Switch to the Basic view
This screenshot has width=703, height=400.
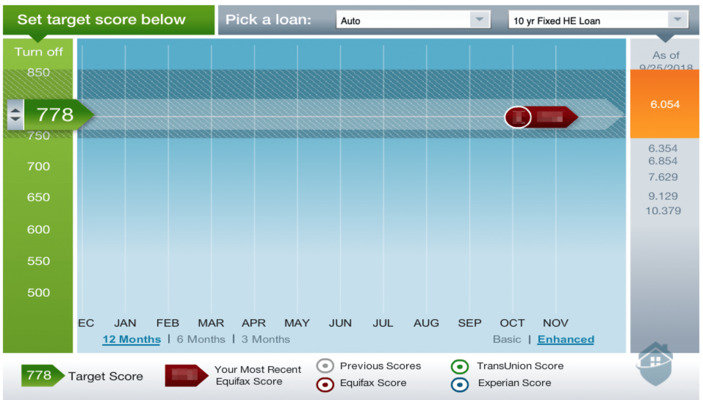(x=507, y=339)
